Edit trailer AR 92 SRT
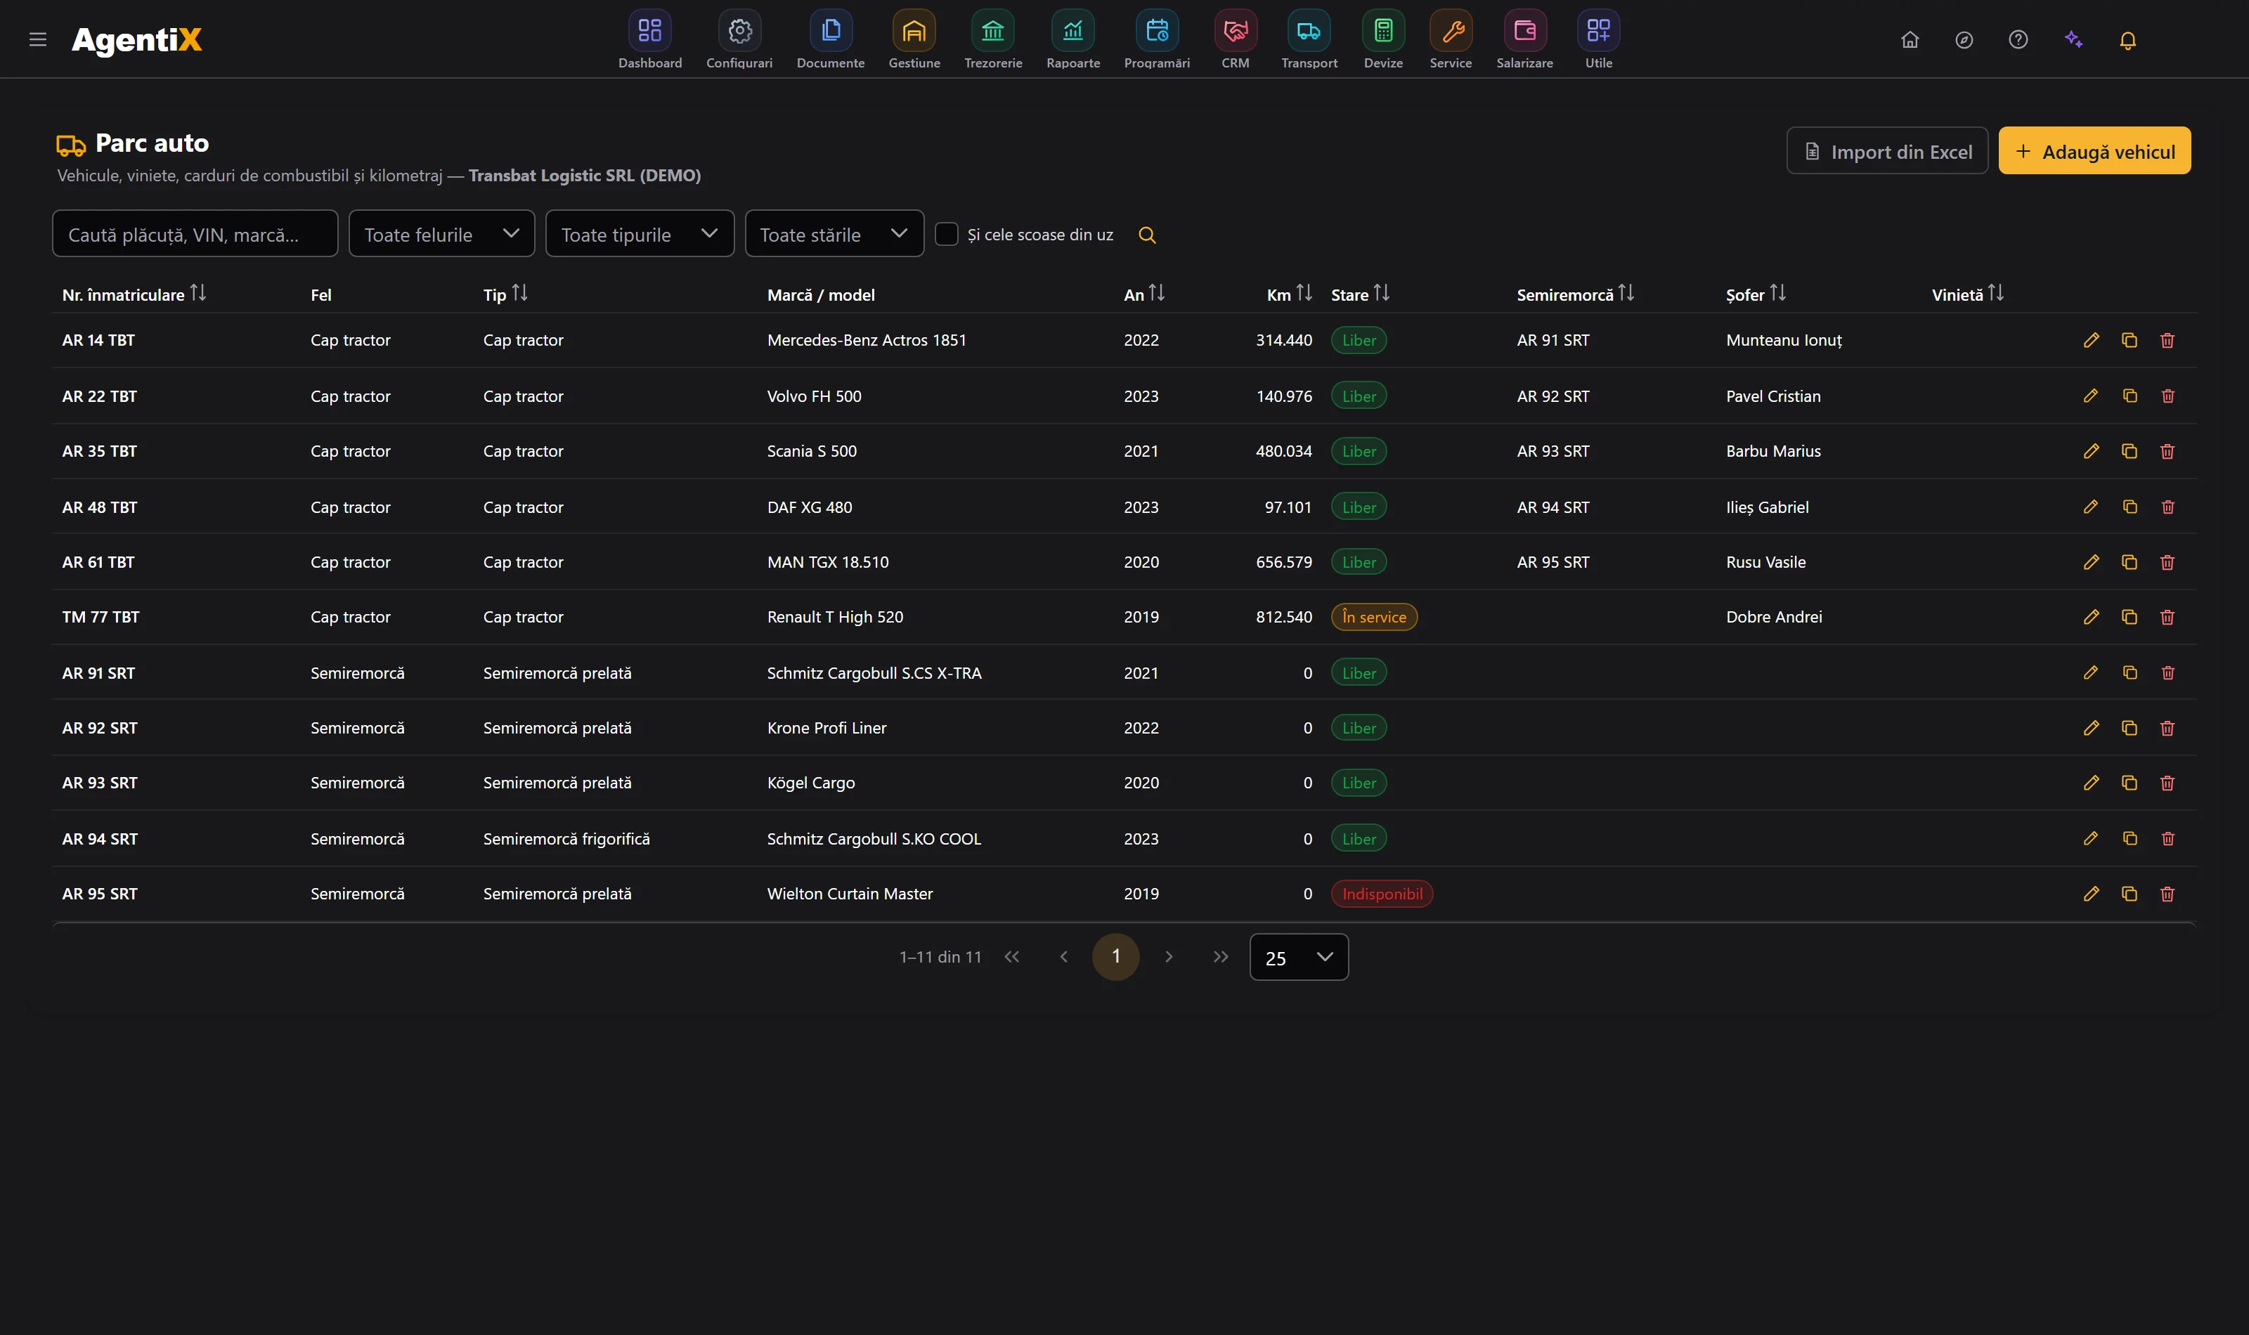Screen dimensions: 2249x1335 2091,728
